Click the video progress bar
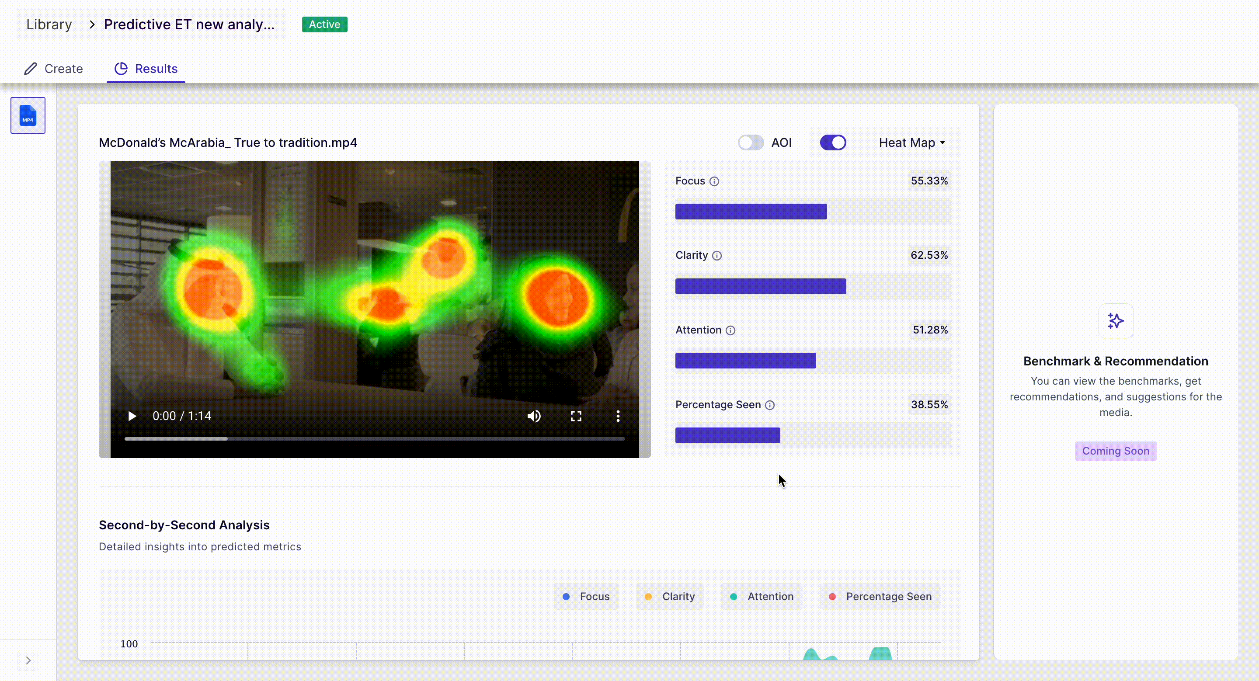The height and width of the screenshot is (681, 1259). pos(374,439)
